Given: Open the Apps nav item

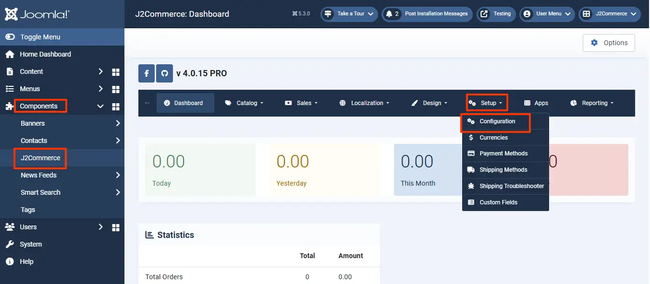Looking at the screenshot, I should tap(536, 103).
